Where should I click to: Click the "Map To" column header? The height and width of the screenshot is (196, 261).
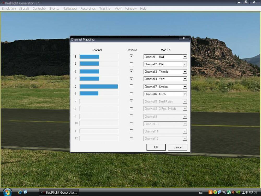click(165, 50)
